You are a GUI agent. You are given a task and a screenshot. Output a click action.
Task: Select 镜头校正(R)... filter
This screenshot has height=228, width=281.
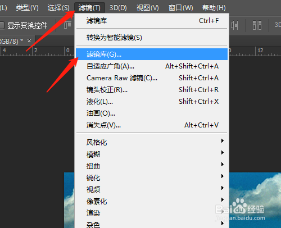coord(152,90)
